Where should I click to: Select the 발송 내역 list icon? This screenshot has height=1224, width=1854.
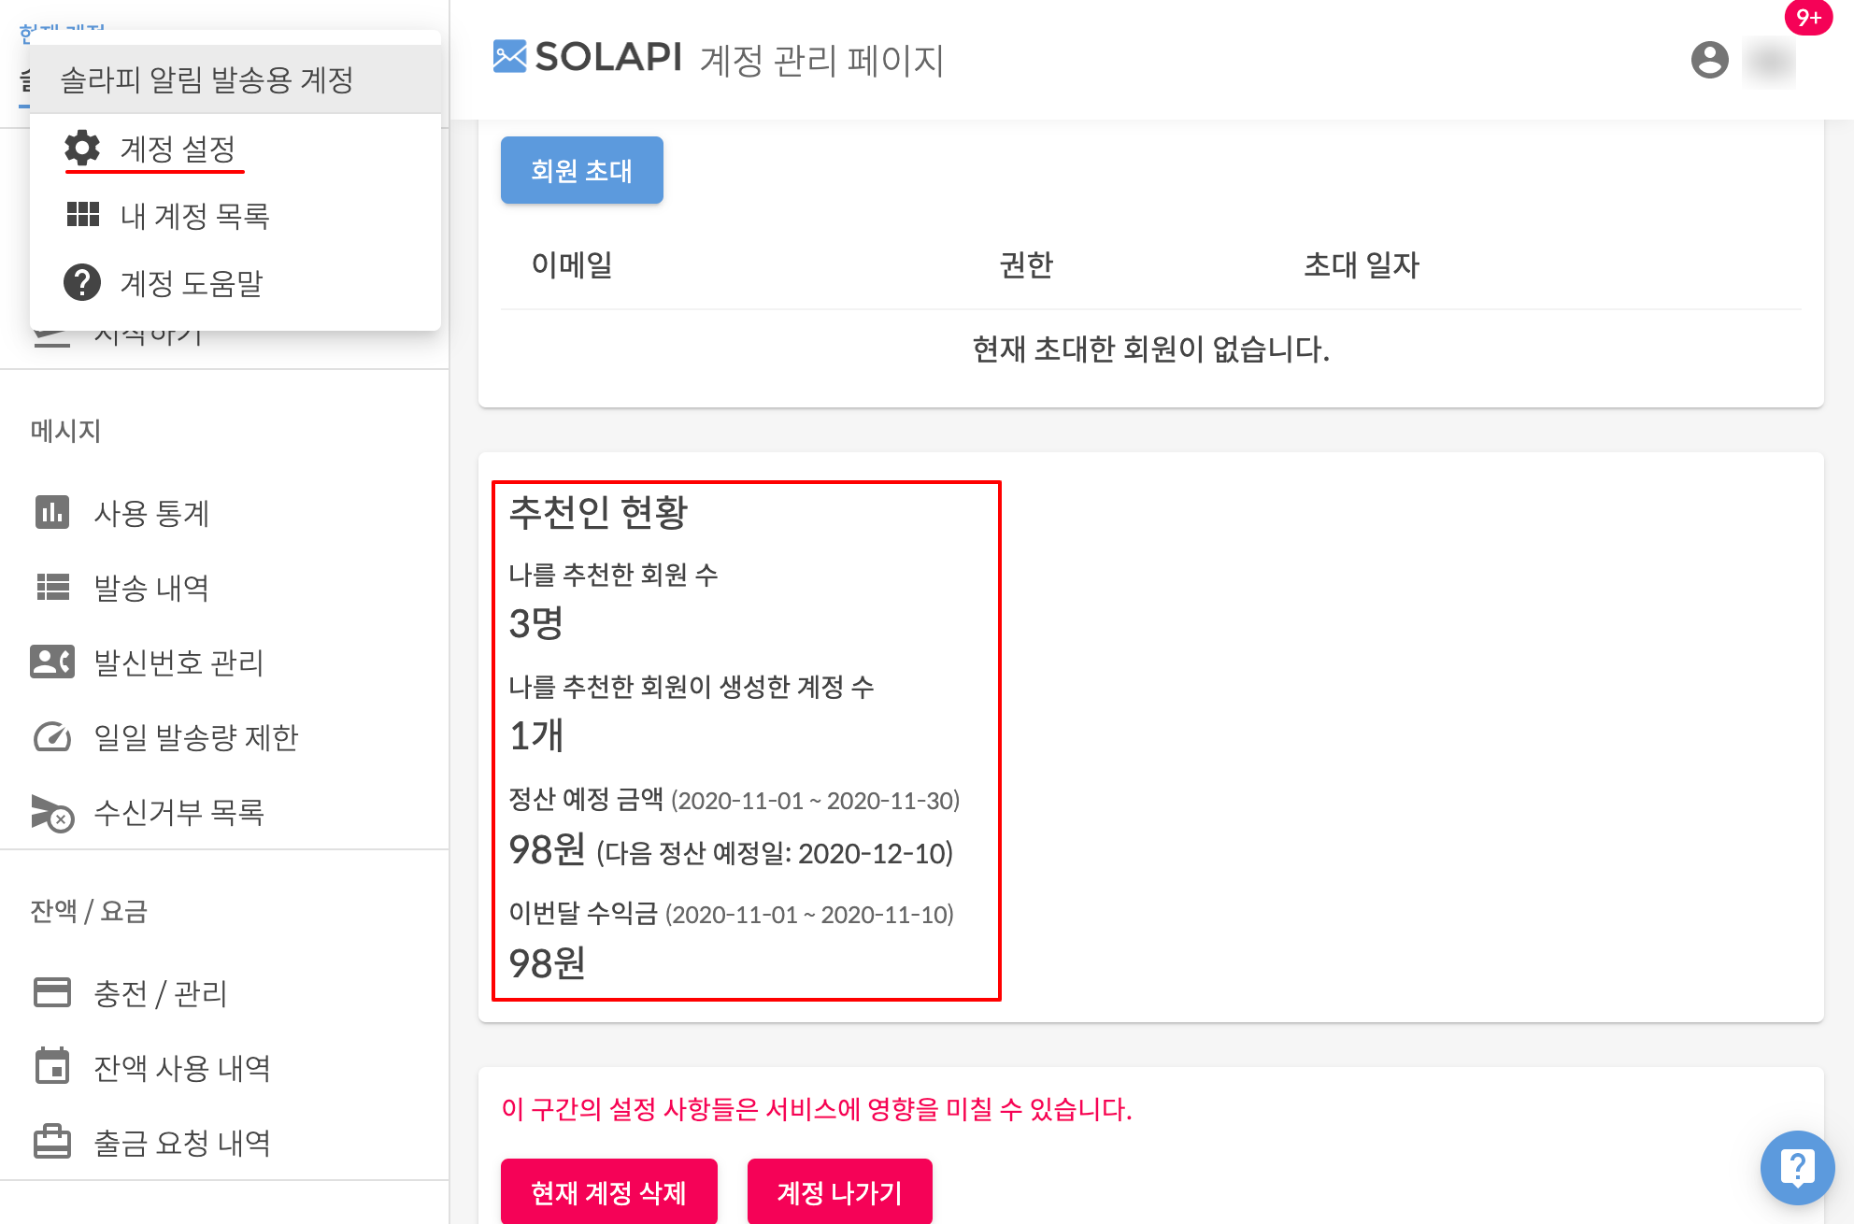[52, 587]
